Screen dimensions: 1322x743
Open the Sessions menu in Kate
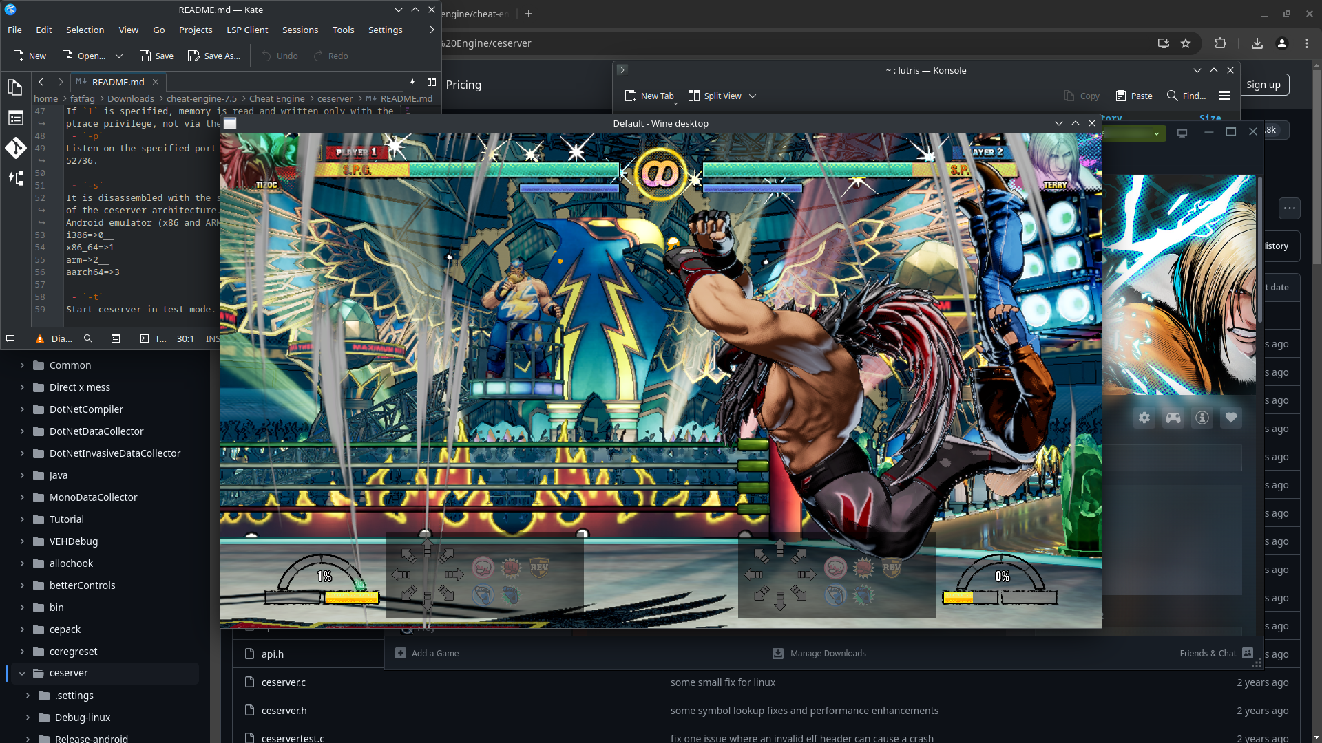click(300, 30)
